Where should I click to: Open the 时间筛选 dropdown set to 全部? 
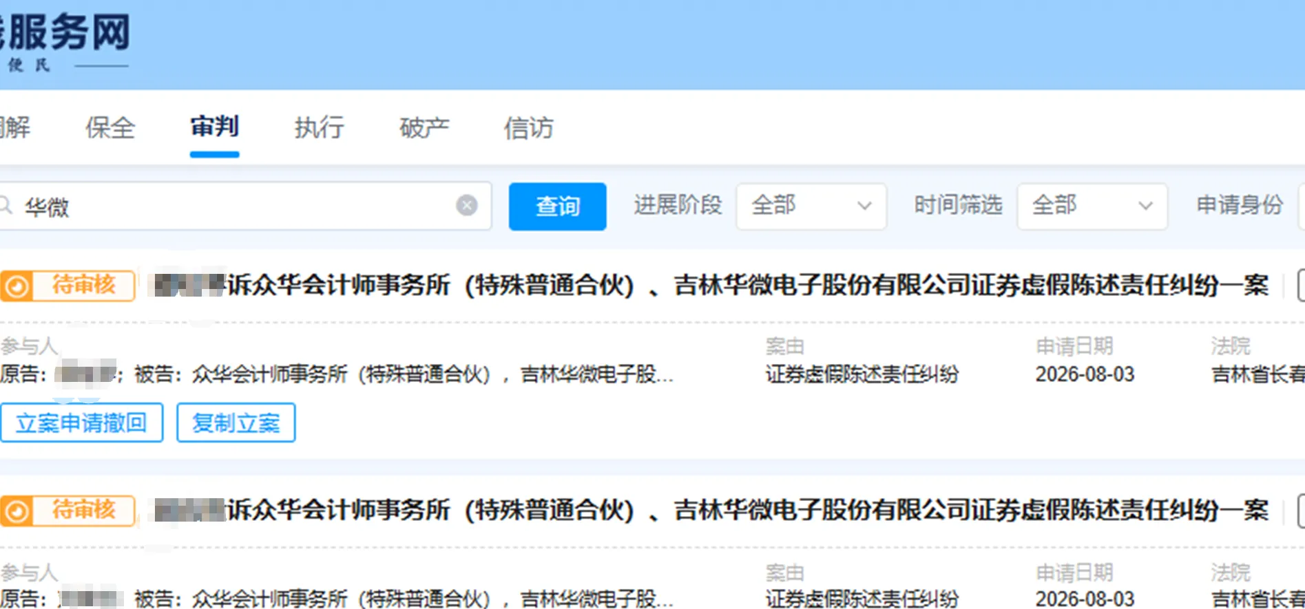pos(1092,206)
